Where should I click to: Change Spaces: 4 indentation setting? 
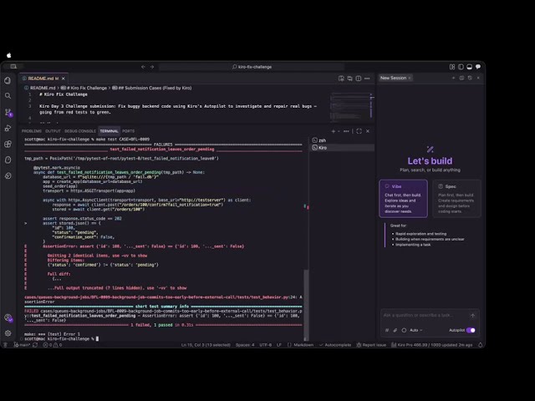pyautogui.click(x=245, y=345)
